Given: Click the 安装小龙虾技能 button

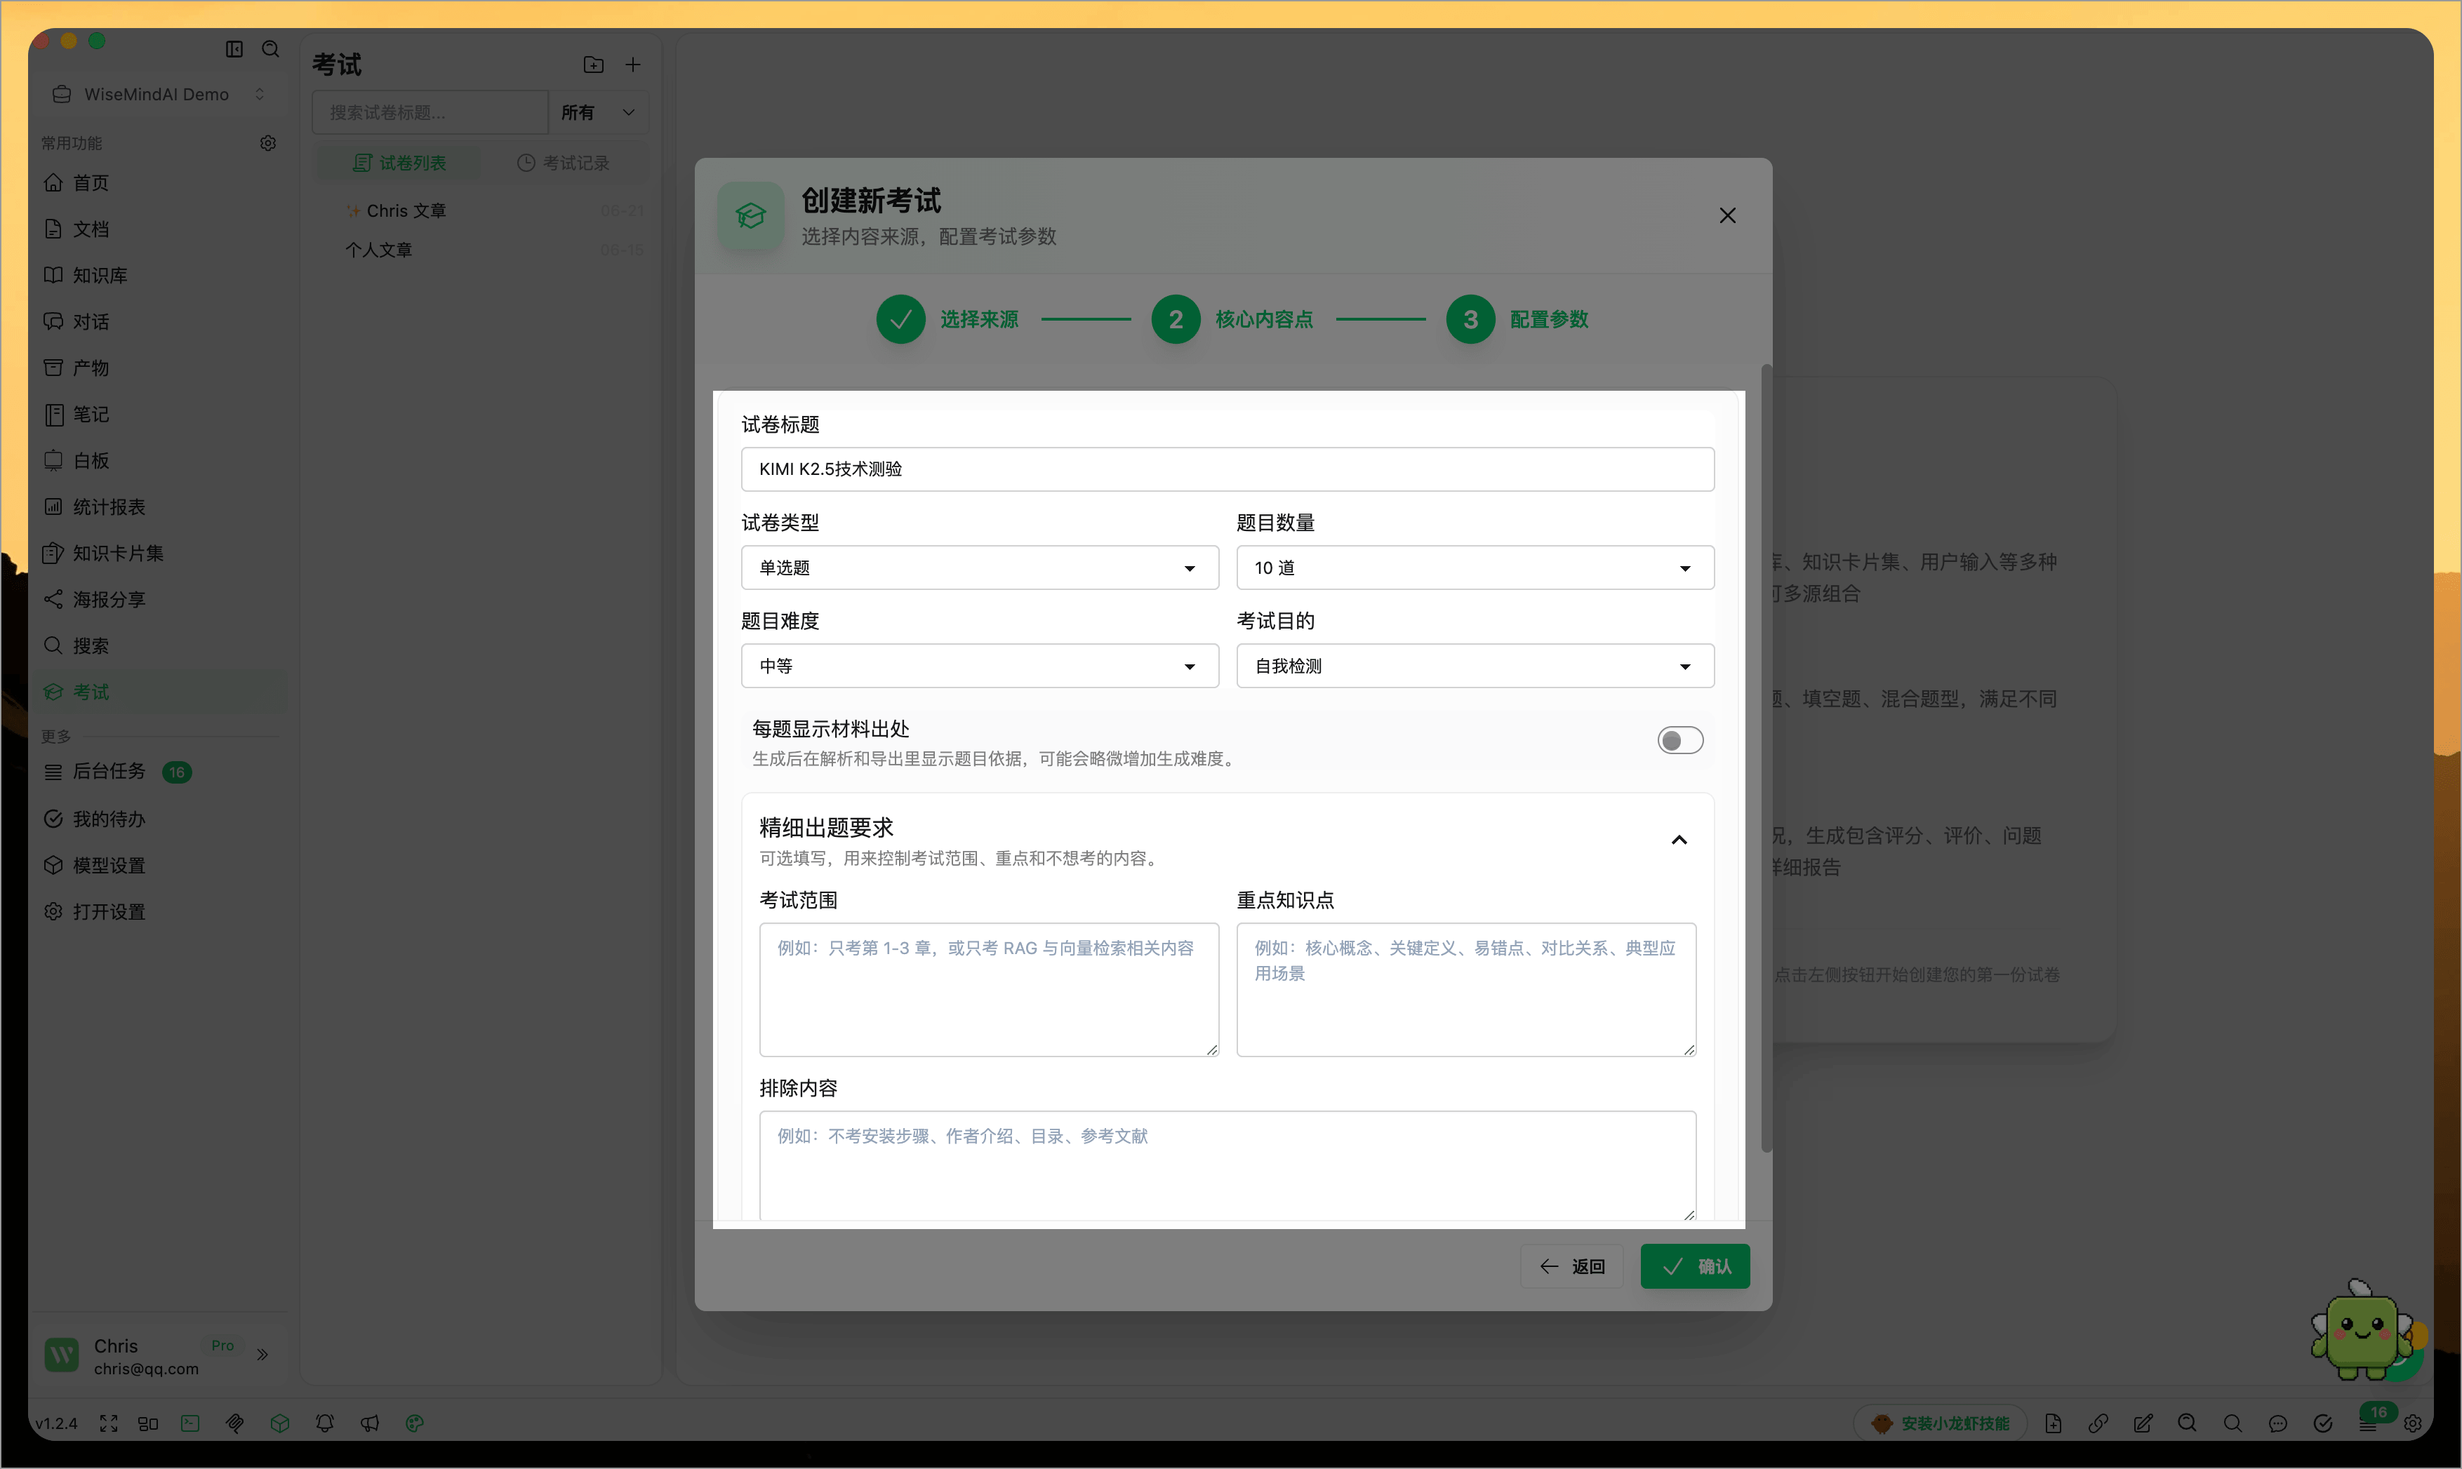Looking at the screenshot, I should (x=1939, y=1423).
